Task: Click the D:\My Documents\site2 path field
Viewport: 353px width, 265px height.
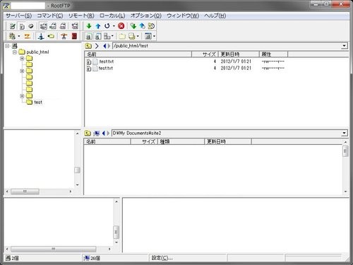Action: pos(227,134)
